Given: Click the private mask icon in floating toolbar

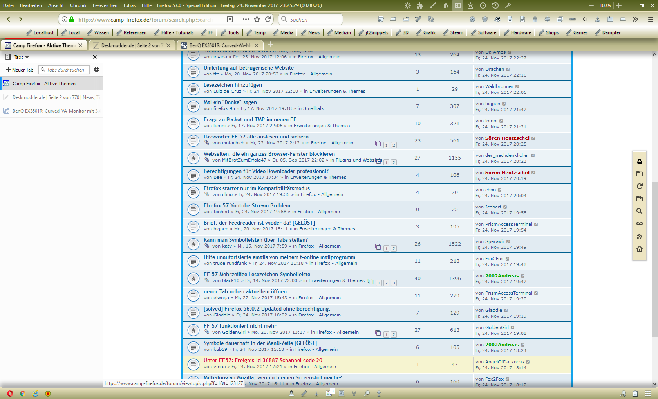Looking at the screenshot, I should click(639, 224).
